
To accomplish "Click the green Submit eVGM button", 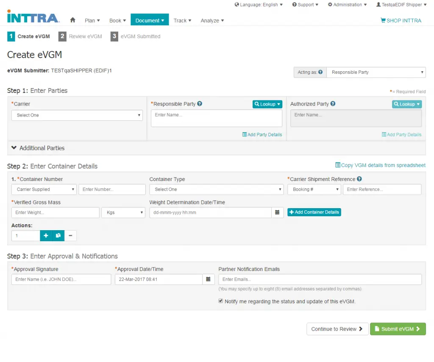I will click(x=398, y=329).
